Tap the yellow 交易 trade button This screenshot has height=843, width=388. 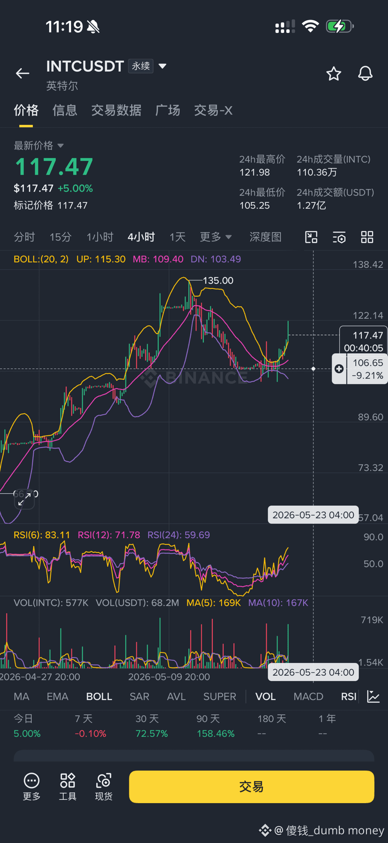(x=252, y=787)
